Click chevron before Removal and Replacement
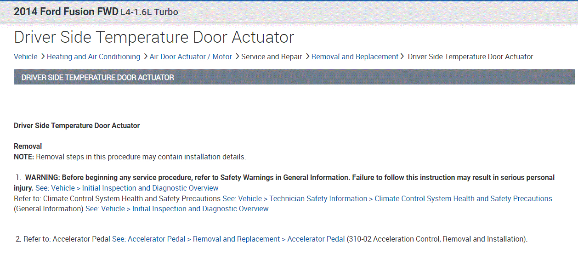 click(307, 56)
